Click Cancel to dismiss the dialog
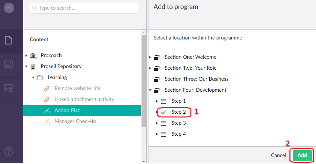 coord(278,155)
